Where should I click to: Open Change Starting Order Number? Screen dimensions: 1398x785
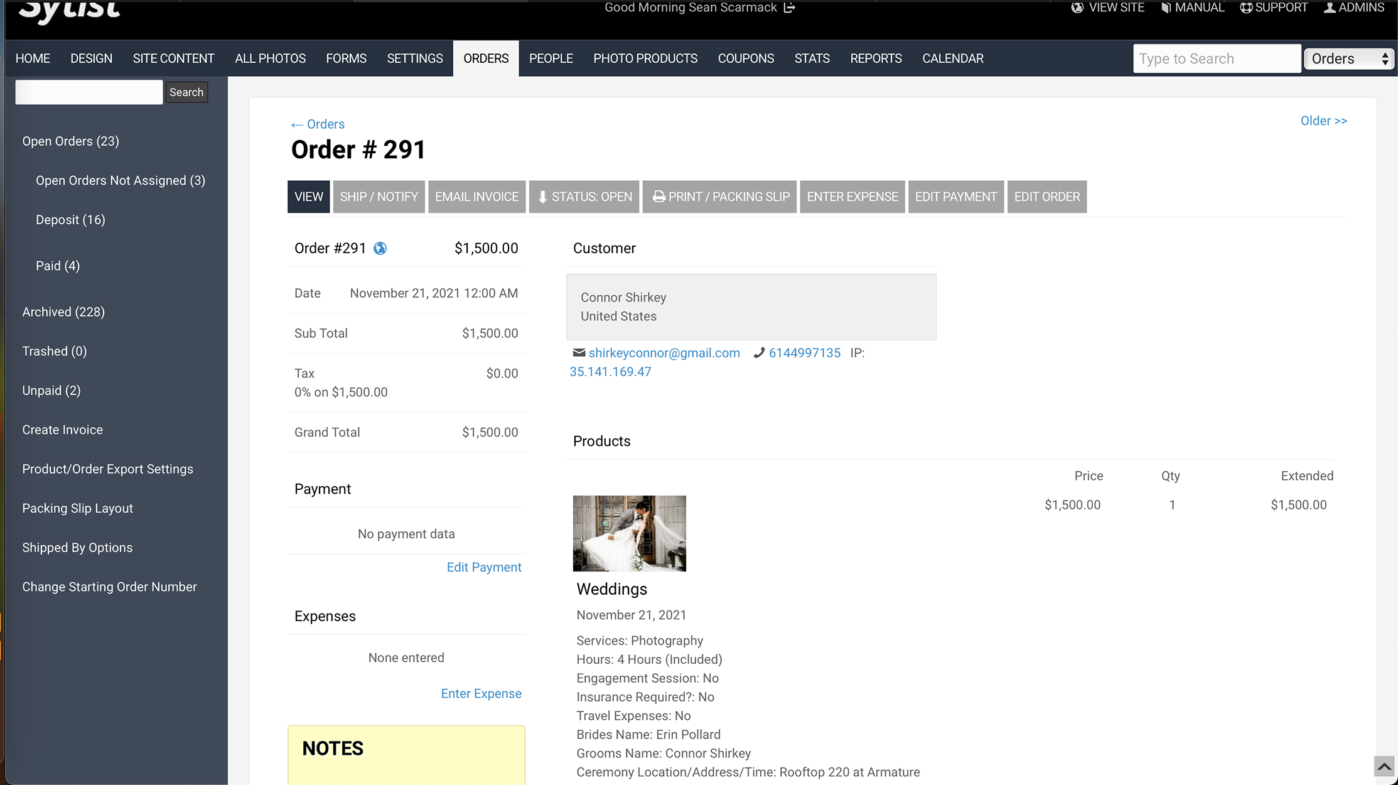[x=110, y=587]
